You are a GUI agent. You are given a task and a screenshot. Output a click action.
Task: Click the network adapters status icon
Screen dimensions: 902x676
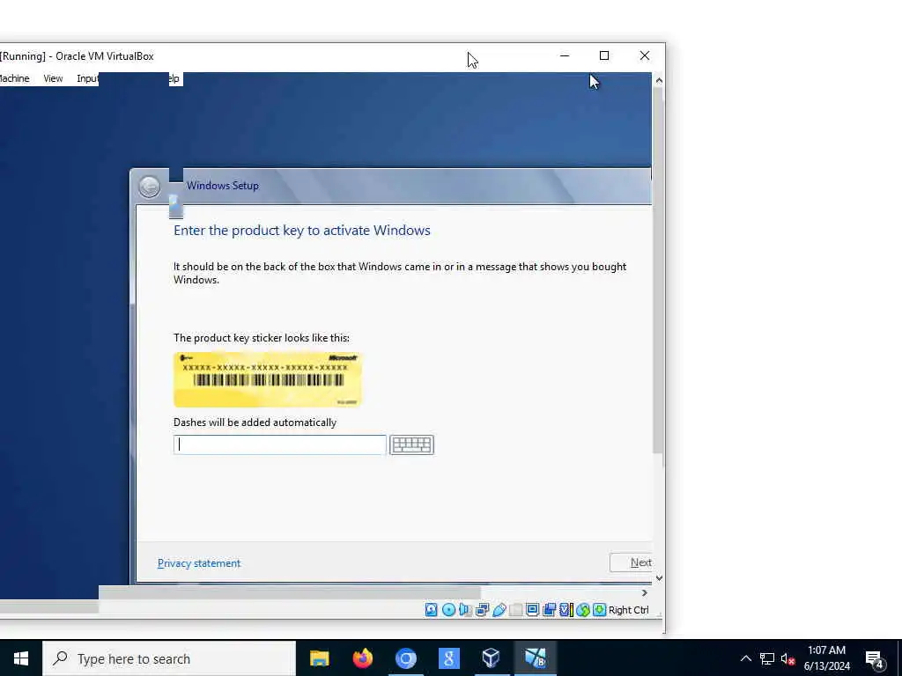click(482, 610)
